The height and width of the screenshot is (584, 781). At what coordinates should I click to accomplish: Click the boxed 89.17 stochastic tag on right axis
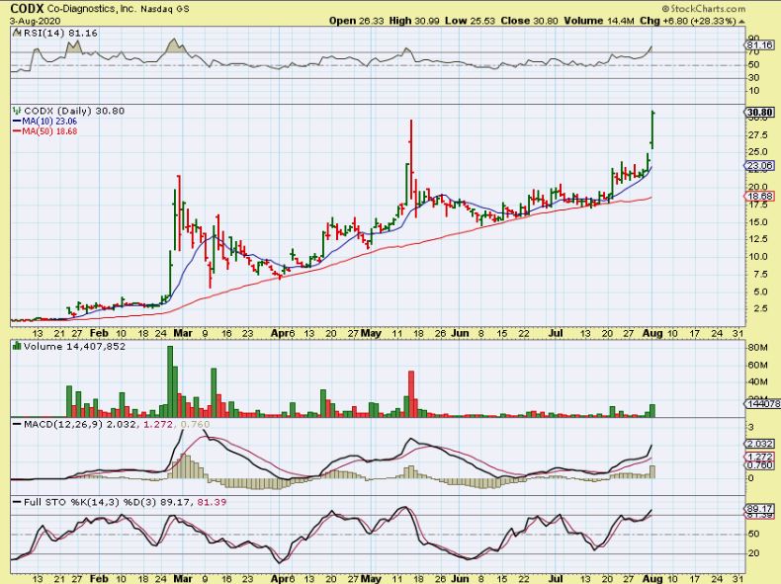[759, 508]
